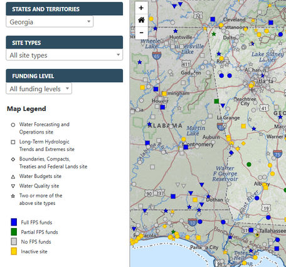
Task: Click the Full FPS funds blue swatch
Action: [x=14, y=222]
